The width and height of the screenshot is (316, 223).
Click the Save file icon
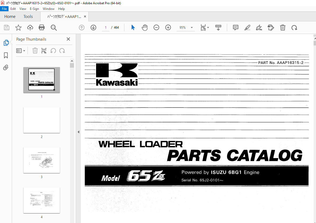pyautogui.click(x=7, y=28)
